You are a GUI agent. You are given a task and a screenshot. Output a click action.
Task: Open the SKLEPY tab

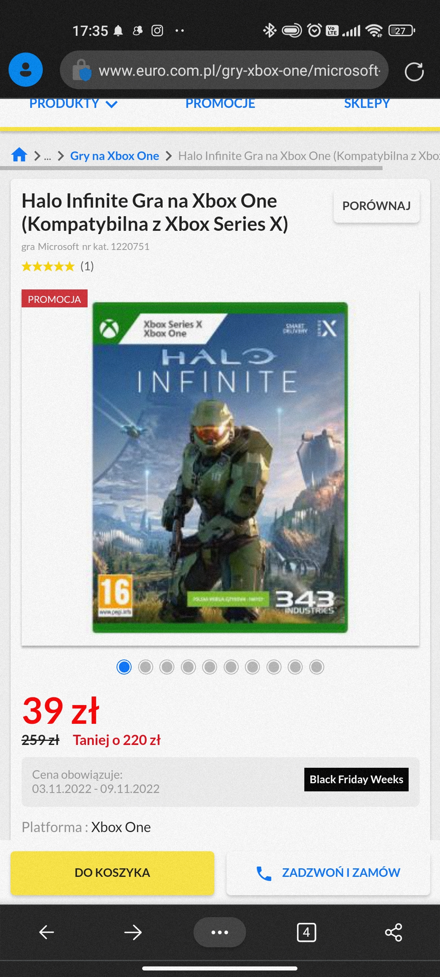367,104
